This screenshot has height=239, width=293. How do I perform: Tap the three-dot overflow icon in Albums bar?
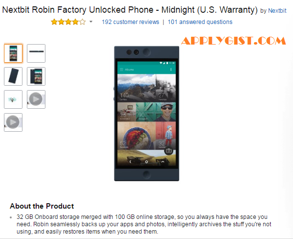[x=171, y=70]
